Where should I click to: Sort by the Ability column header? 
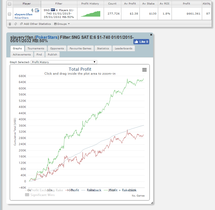(x=207, y=4)
